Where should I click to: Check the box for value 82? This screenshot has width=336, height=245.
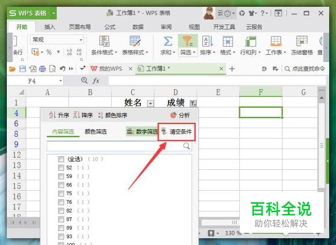[x=61, y=211]
